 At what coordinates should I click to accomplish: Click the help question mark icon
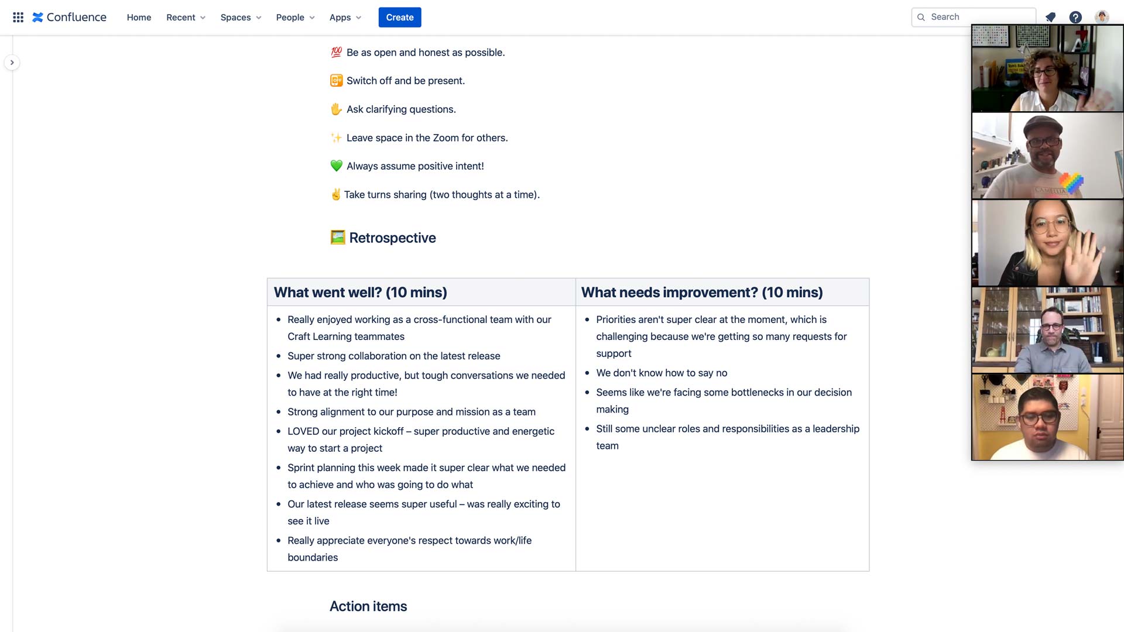point(1076,17)
